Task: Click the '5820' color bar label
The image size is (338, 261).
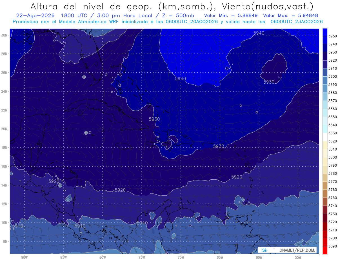Action: pos(332,141)
